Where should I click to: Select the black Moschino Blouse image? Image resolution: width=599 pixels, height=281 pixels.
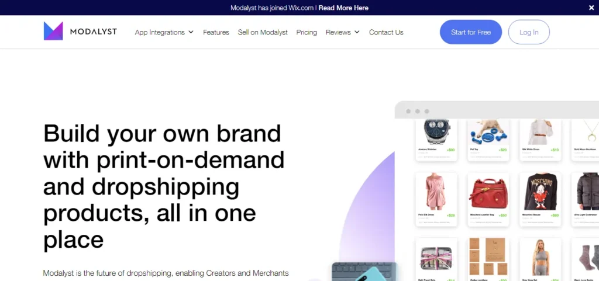click(x=540, y=192)
